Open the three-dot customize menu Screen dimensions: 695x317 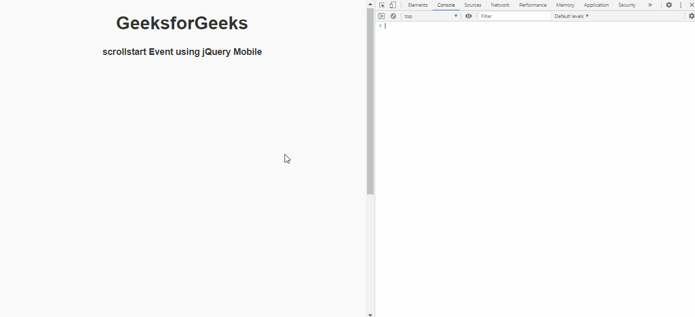click(680, 5)
